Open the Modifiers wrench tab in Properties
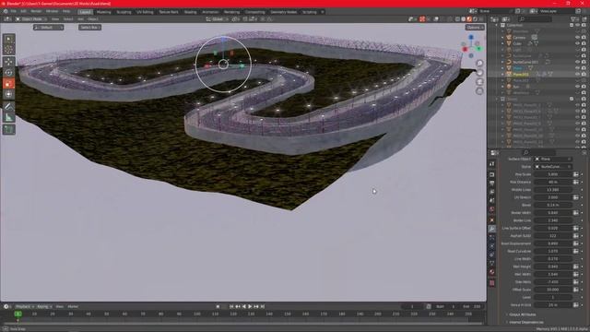The height and width of the screenshot is (332, 590). [492, 229]
